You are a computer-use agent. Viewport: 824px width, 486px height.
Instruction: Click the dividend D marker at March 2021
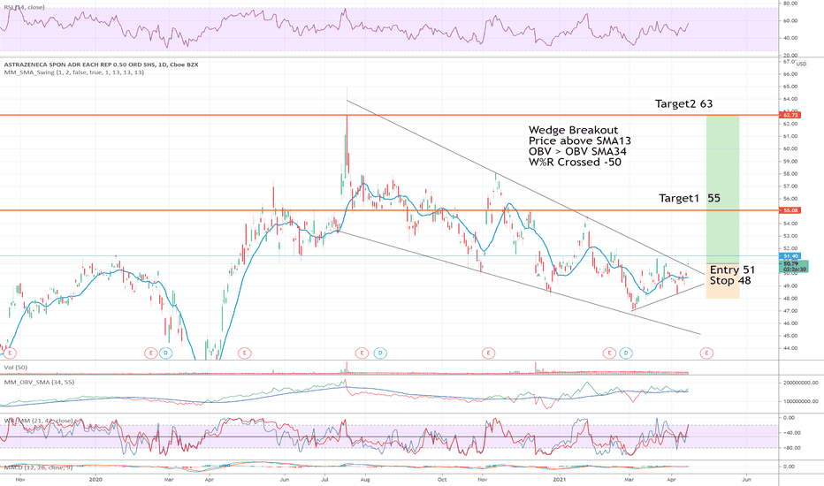625,353
